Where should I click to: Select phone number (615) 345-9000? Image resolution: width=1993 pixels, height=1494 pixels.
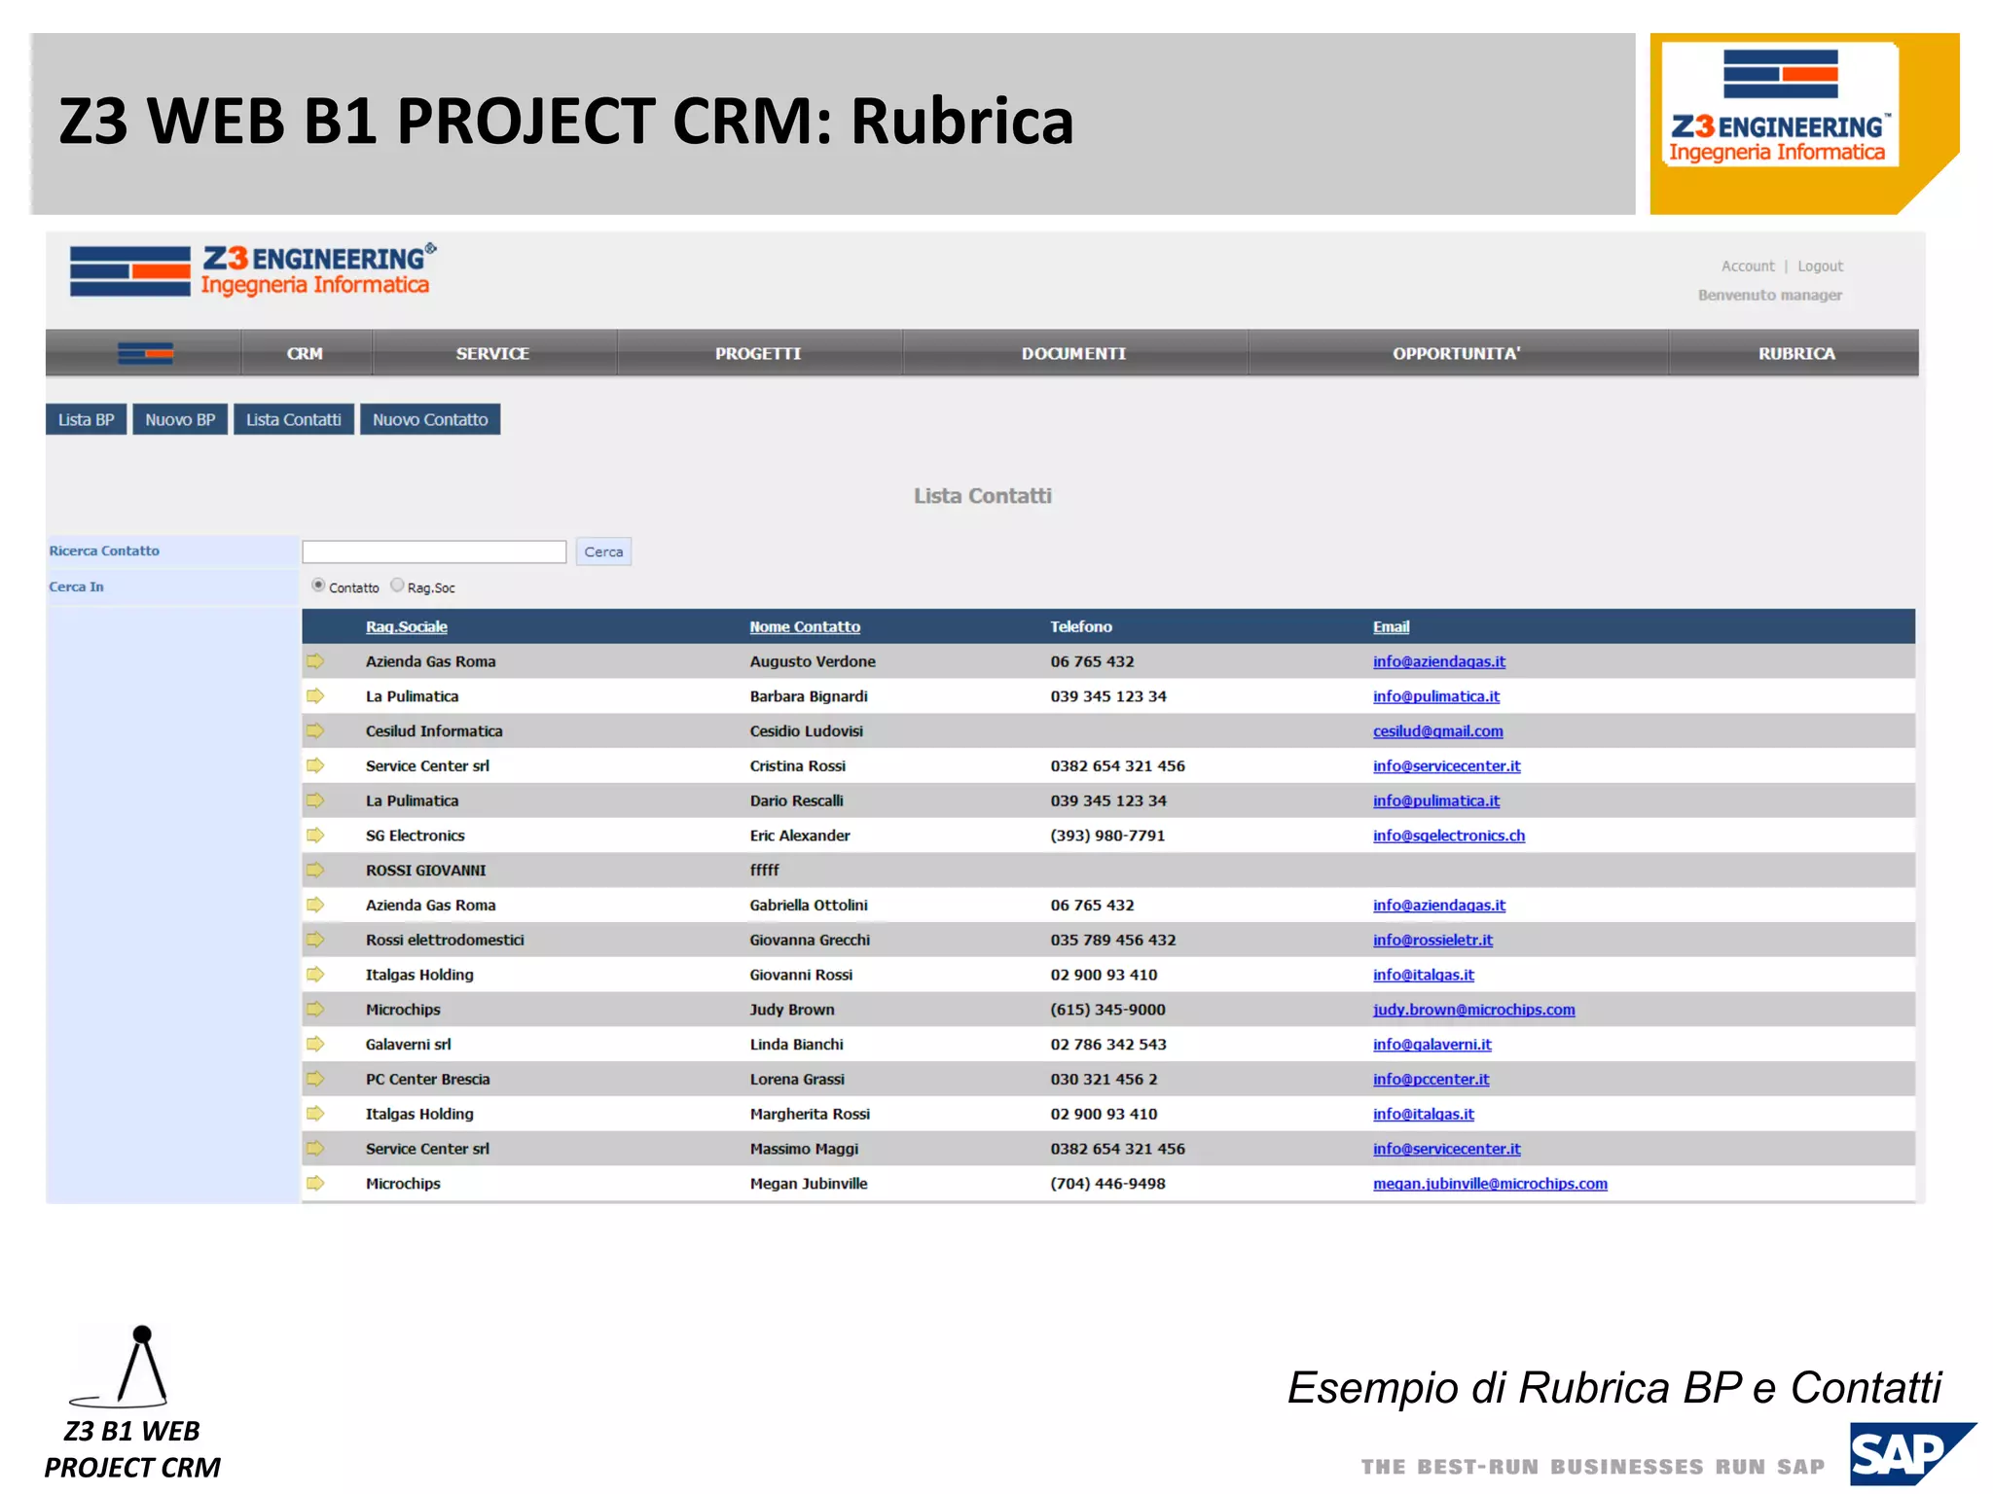[x=1107, y=1010]
